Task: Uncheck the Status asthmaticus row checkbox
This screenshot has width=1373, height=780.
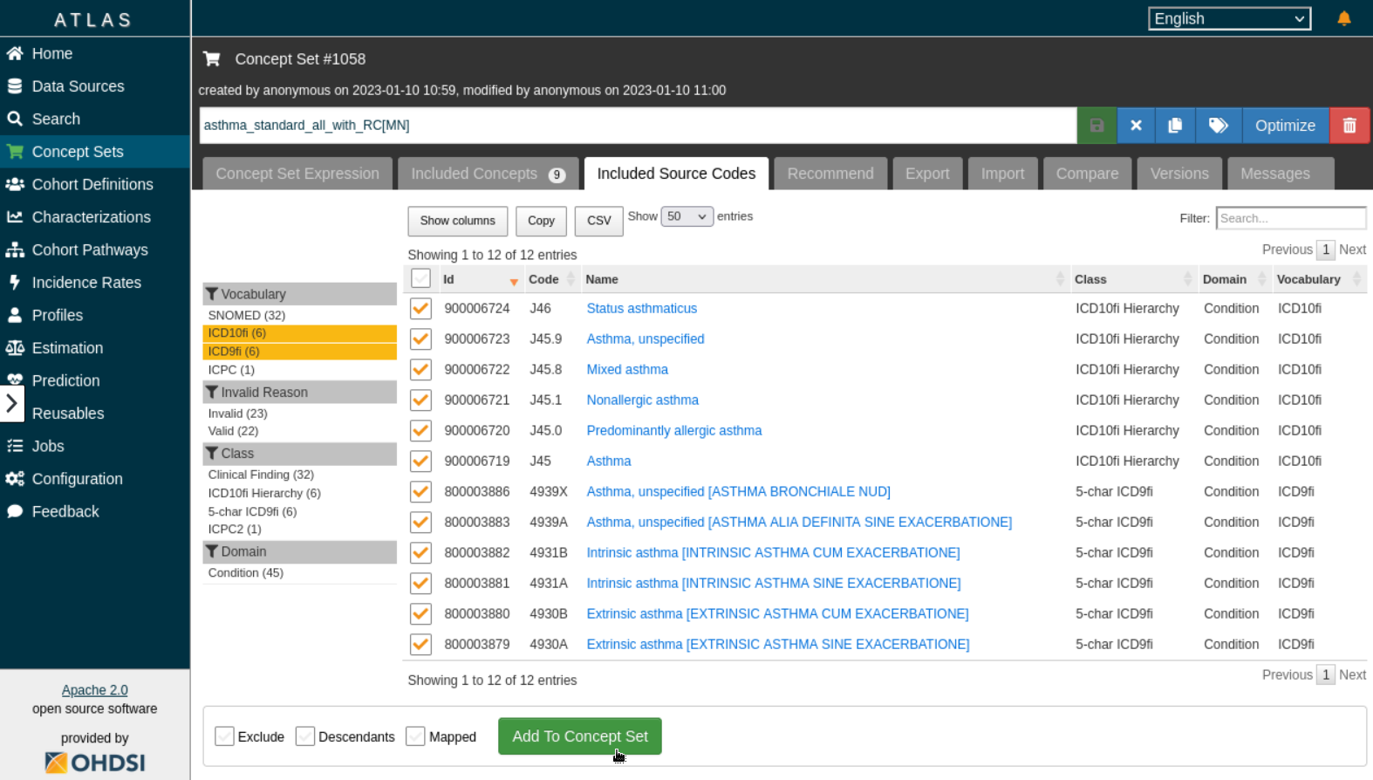Action: [x=420, y=309]
